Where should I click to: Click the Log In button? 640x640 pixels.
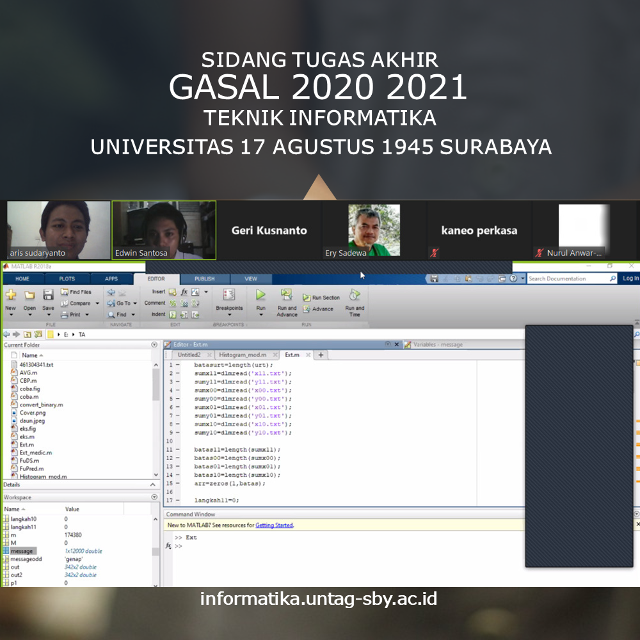point(630,278)
